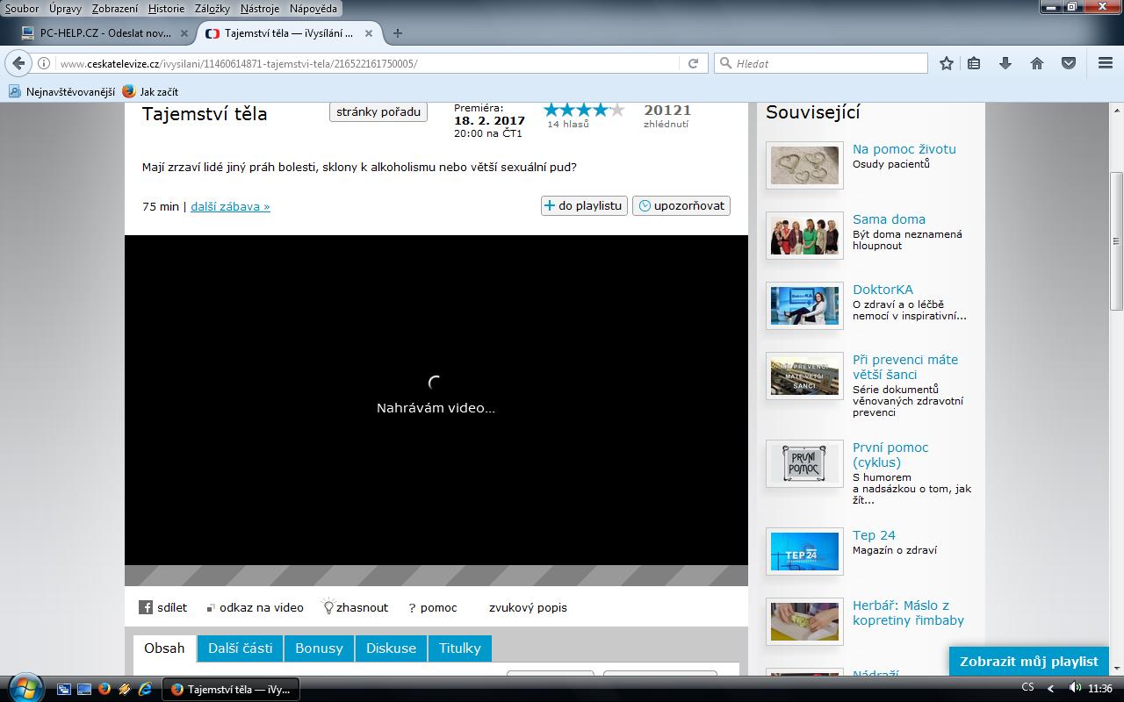
Task: Click the back navigation arrow
Action: pos(18,63)
